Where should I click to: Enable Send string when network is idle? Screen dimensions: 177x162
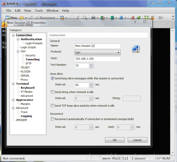pos(52,92)
